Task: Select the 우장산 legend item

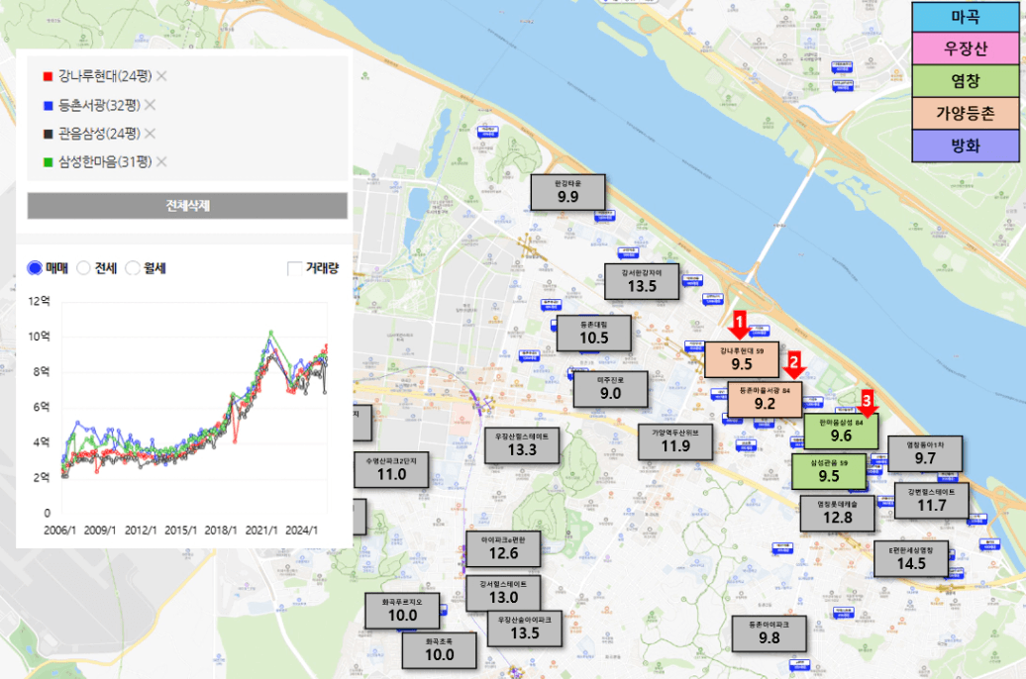Action: tap(965, 48)
